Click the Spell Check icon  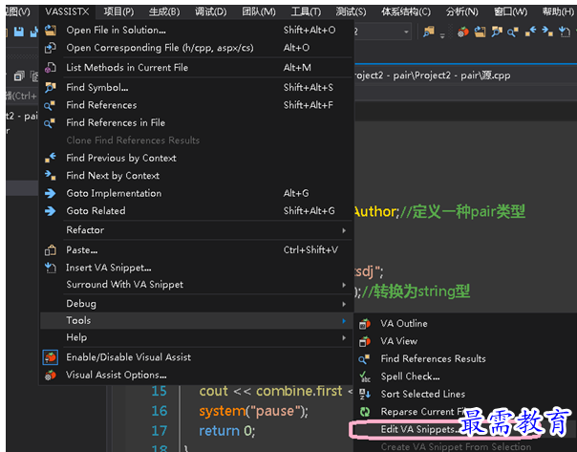click(365, 377)
